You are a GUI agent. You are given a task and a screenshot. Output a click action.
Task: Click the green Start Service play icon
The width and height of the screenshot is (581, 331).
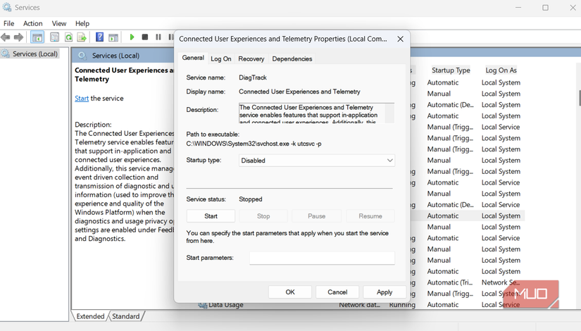click(132, 37)
